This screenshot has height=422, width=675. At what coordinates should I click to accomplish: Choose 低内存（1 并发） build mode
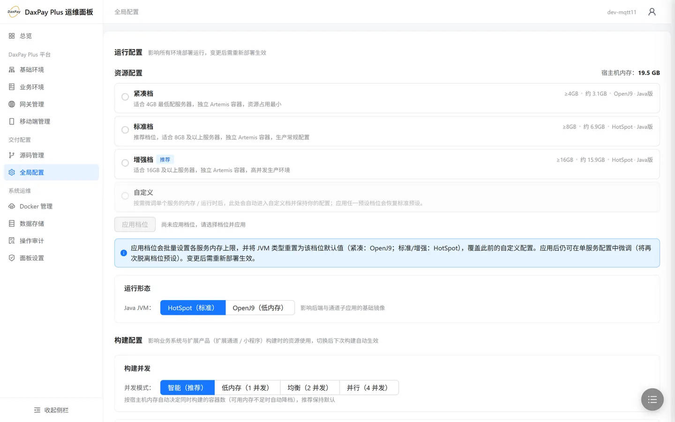coord(247,388)
